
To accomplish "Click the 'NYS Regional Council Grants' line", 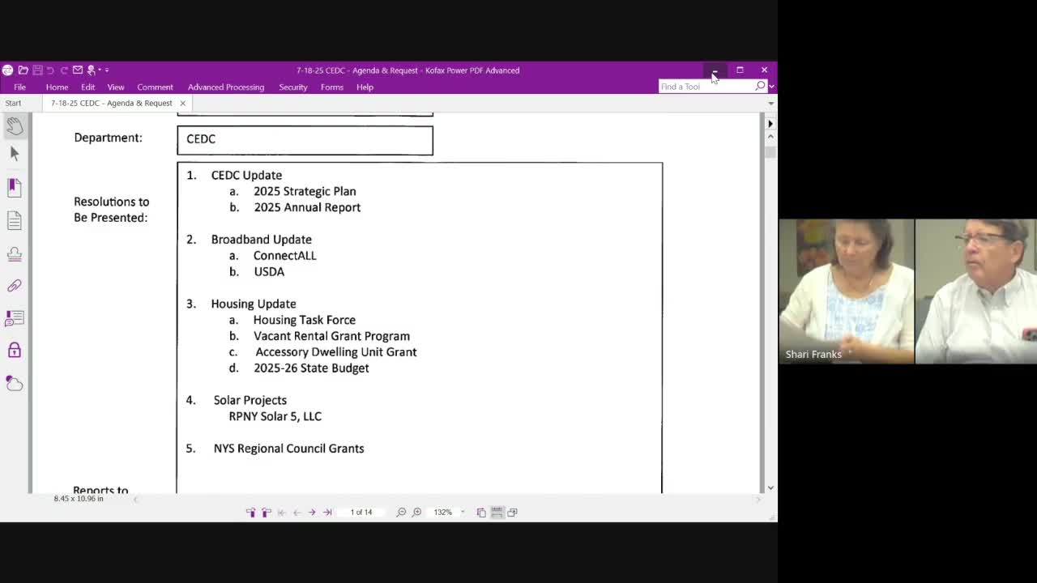I will click(x=288, y=449).
